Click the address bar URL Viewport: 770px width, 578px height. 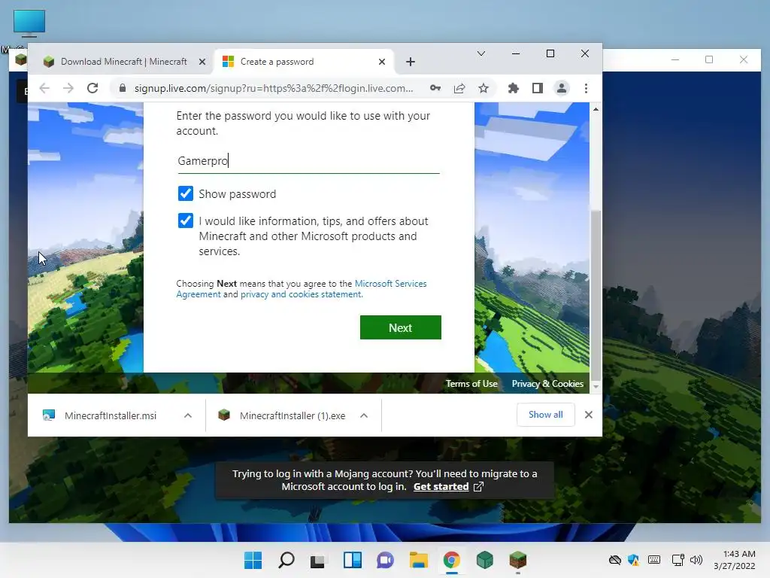point(274,89)
